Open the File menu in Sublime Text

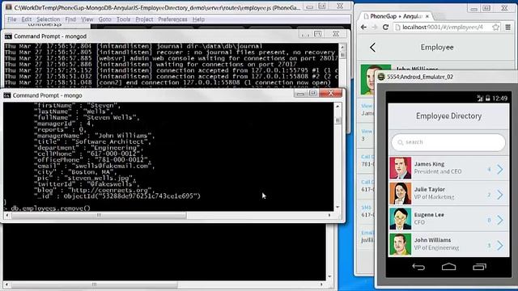12,19
